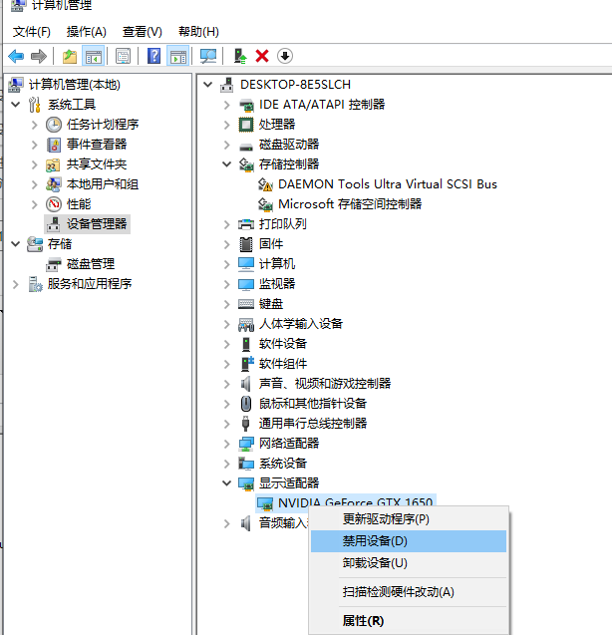This screenshot has height=635, width=612.
Task: Open the 文件(F) menu
Action: pyautogui.click(x=32, y=32)
